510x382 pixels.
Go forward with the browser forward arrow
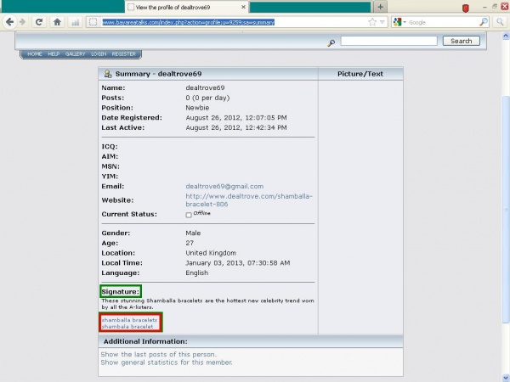(22, 22)
